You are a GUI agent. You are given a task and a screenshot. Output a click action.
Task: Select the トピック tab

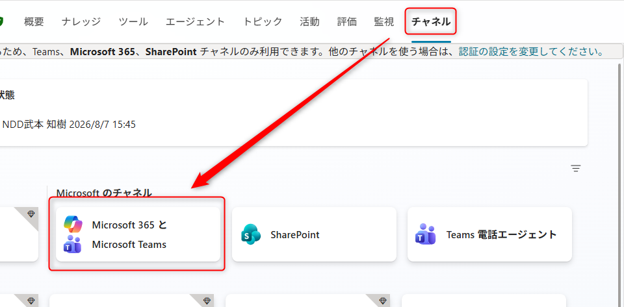pos(263,22)
